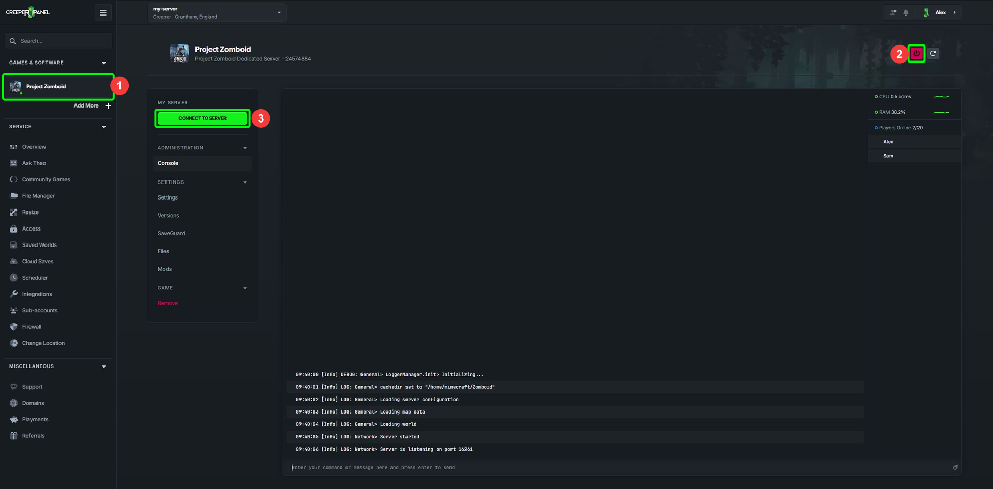Open the notifications bell icon

906,12
